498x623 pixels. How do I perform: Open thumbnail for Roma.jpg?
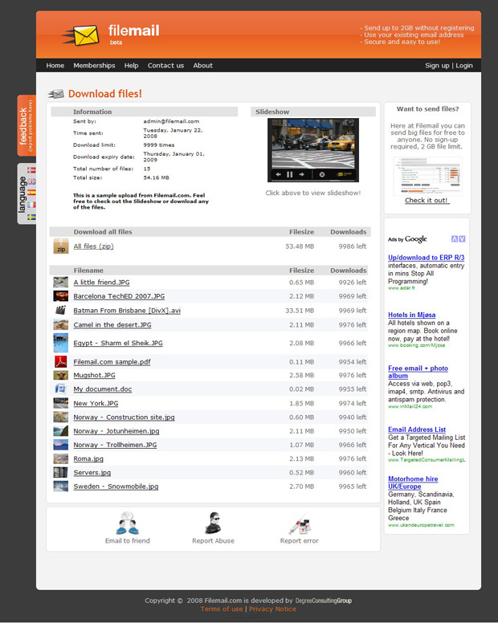tap(61, 458)
